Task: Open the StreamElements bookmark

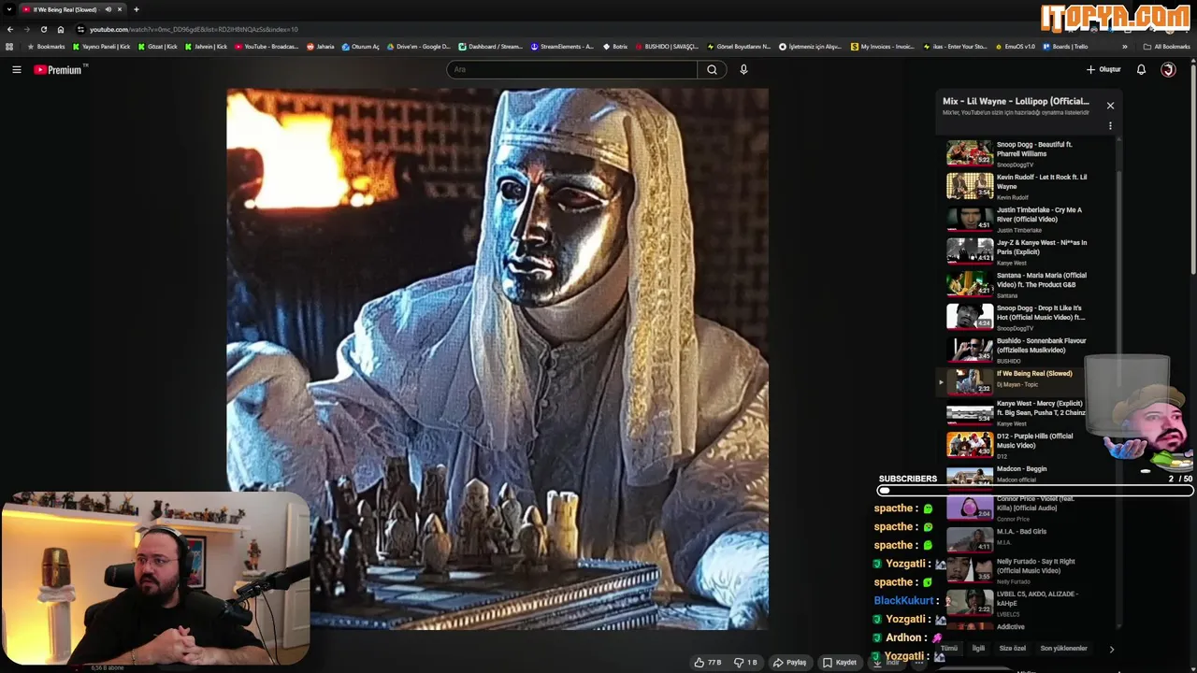Action: (x=562, y=47)
